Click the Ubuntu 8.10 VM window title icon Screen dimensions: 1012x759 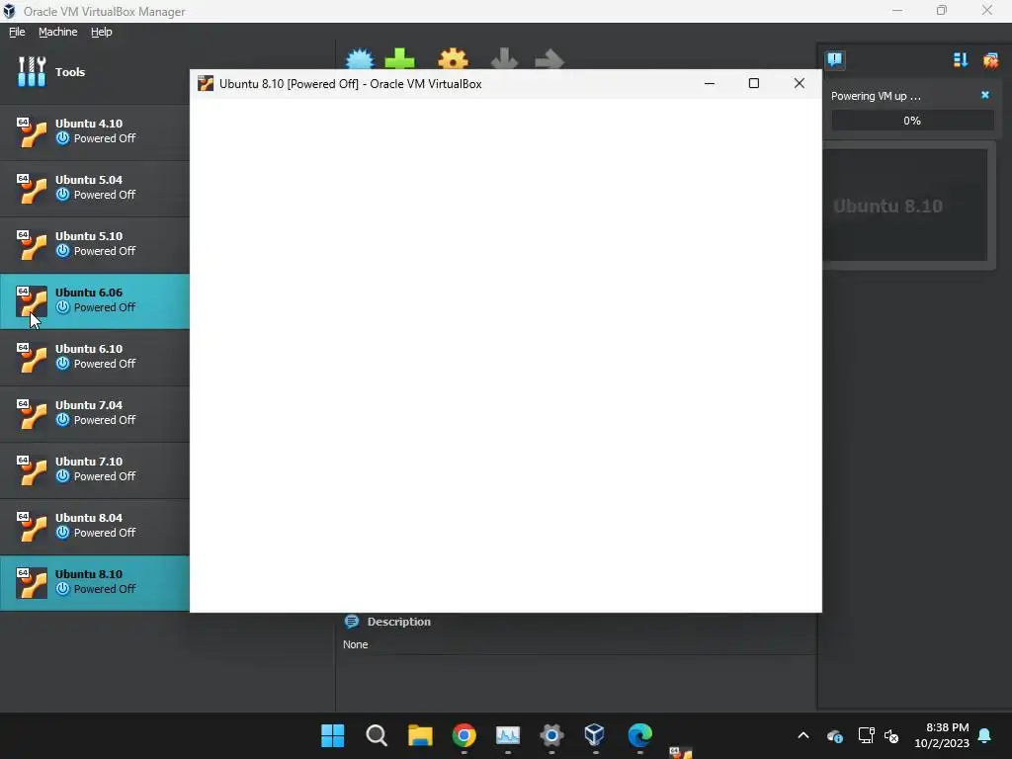(206, 83)
